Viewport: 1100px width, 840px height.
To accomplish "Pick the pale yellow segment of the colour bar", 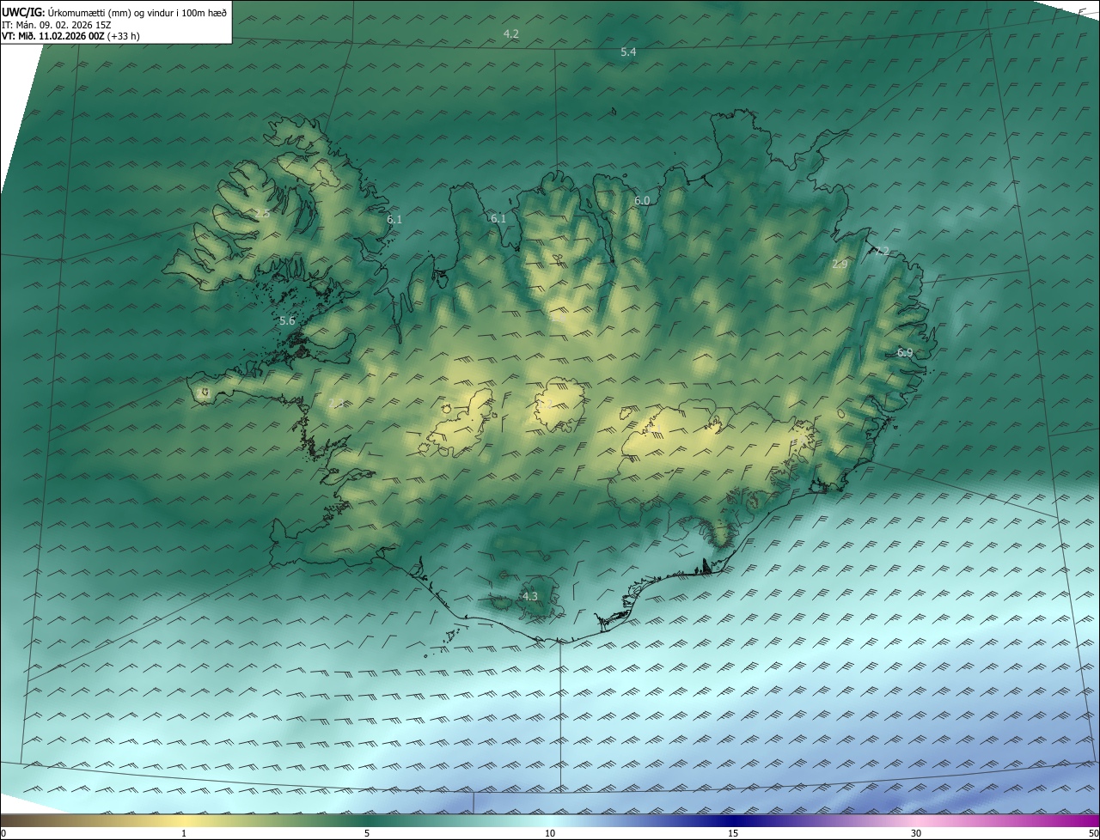I will pos(185,821).
